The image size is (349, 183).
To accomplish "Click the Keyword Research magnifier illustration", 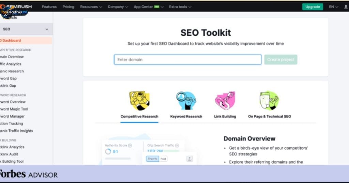I will [186, 100].
